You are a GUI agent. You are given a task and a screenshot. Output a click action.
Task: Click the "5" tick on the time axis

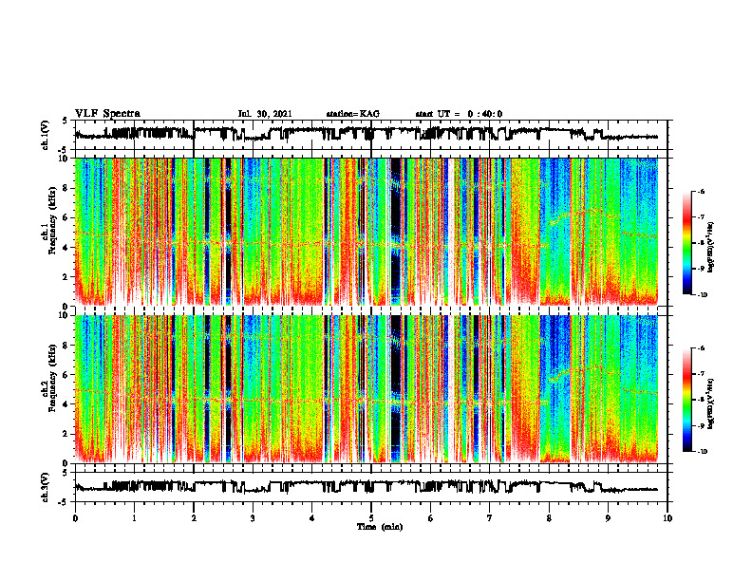[x=371, y=518]
